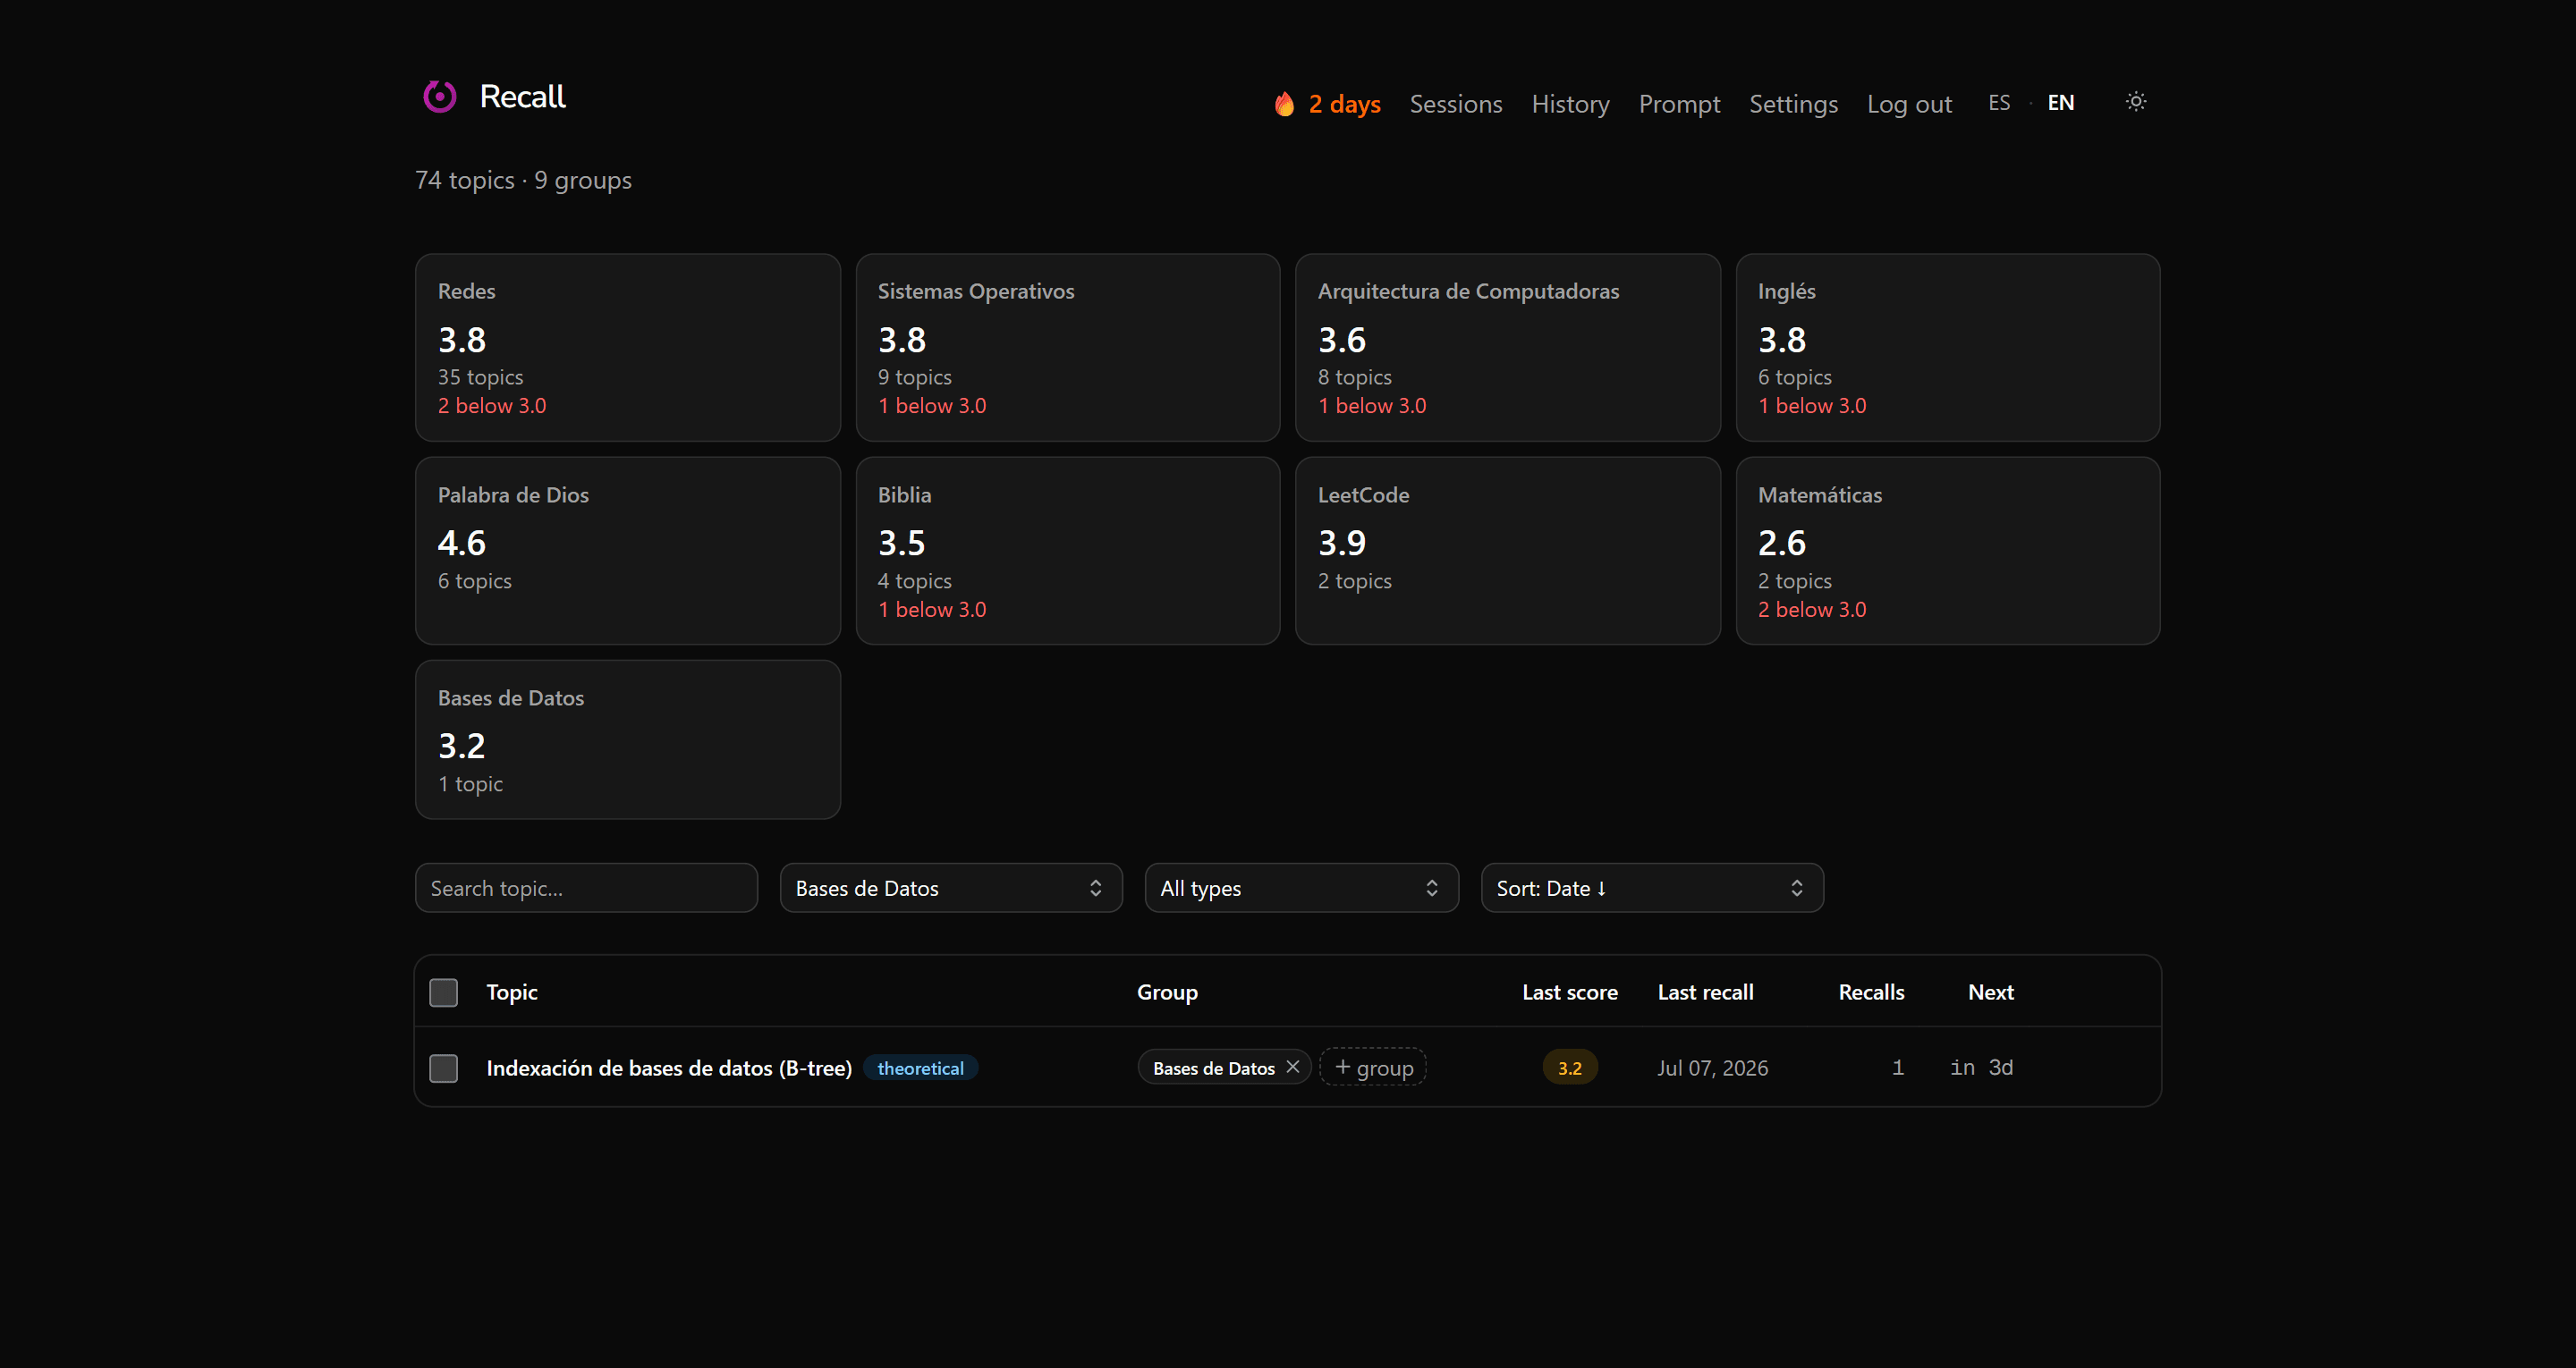Select all topics with header checkbox
The height and width of the screenshot is (1368, 2576).
443,992
